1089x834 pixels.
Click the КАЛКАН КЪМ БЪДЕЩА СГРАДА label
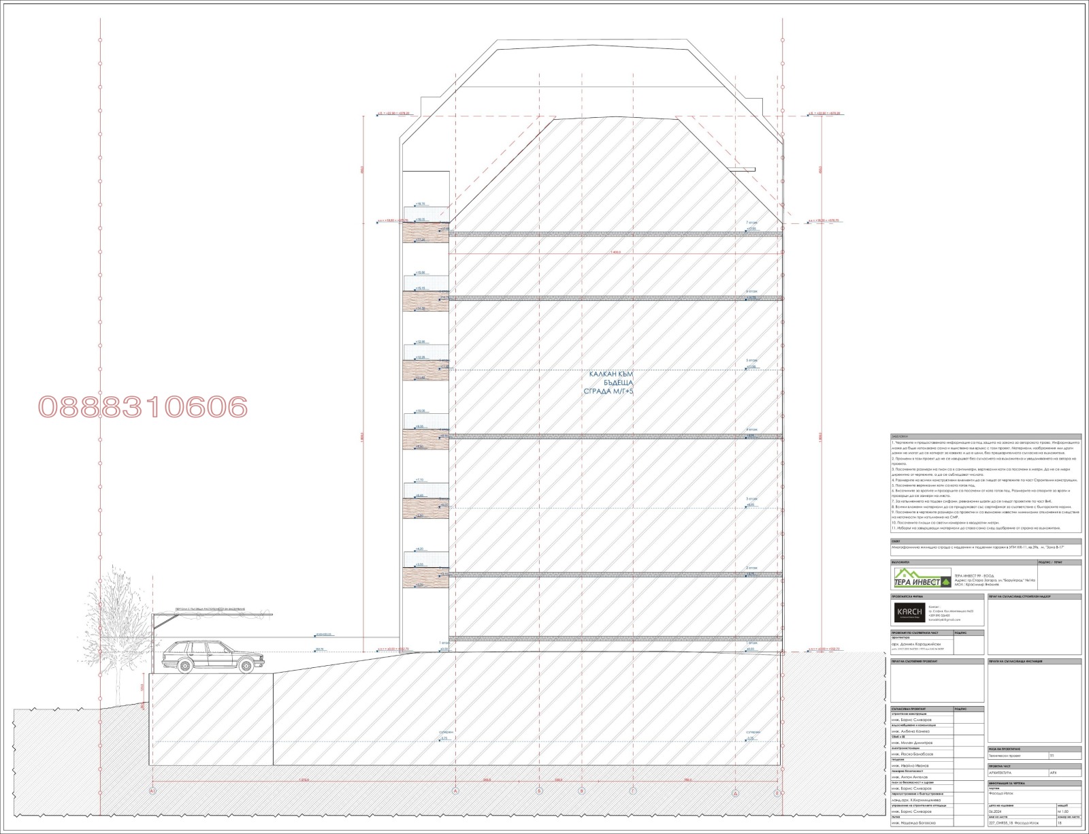click(611, 383)
